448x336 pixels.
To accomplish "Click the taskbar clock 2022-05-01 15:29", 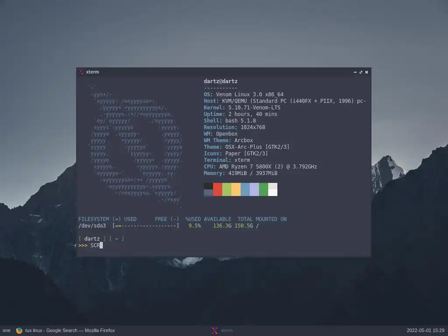I will tap(425, 331).
